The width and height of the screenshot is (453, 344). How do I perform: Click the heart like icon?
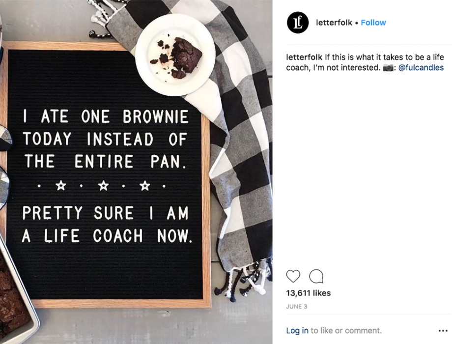(x=293, y=276)
